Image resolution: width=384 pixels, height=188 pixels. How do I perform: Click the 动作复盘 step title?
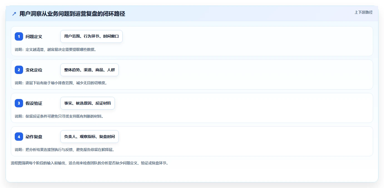pos(34,137)
